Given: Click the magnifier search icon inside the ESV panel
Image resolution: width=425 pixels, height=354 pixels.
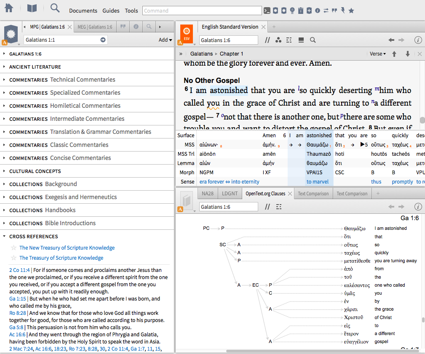Looking at the screenshot, I should pos(312,40).
